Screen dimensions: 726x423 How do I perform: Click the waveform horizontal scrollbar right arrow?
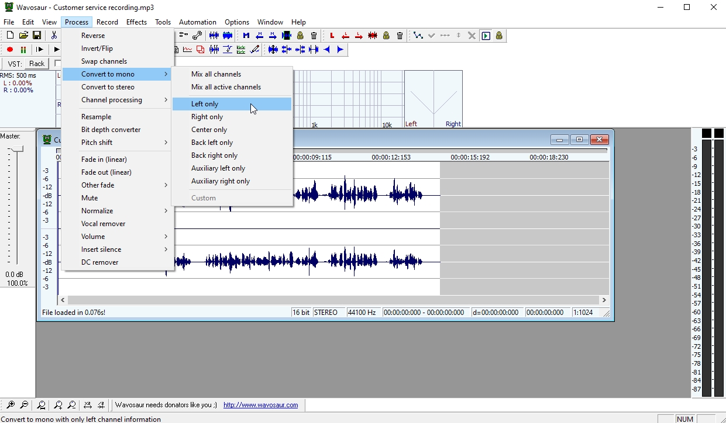[605, 300]
